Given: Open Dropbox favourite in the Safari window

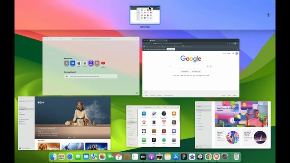Looking at the screenshot, I should pyautogui.click(x=72, y=63).
